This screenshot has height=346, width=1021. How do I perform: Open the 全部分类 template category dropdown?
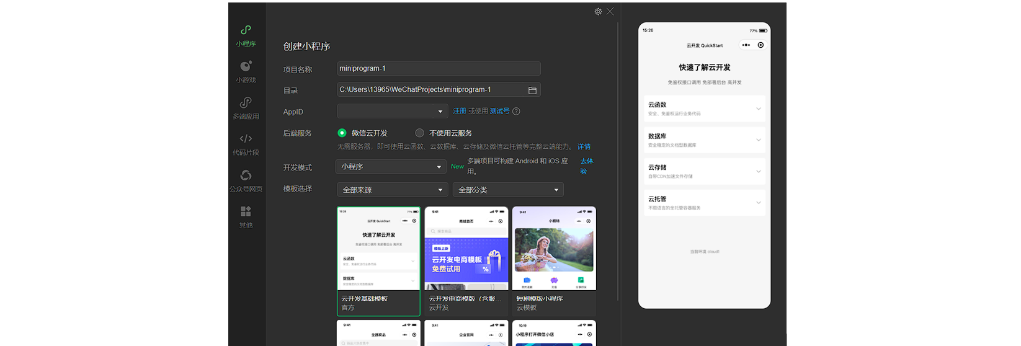click(508, 190)
